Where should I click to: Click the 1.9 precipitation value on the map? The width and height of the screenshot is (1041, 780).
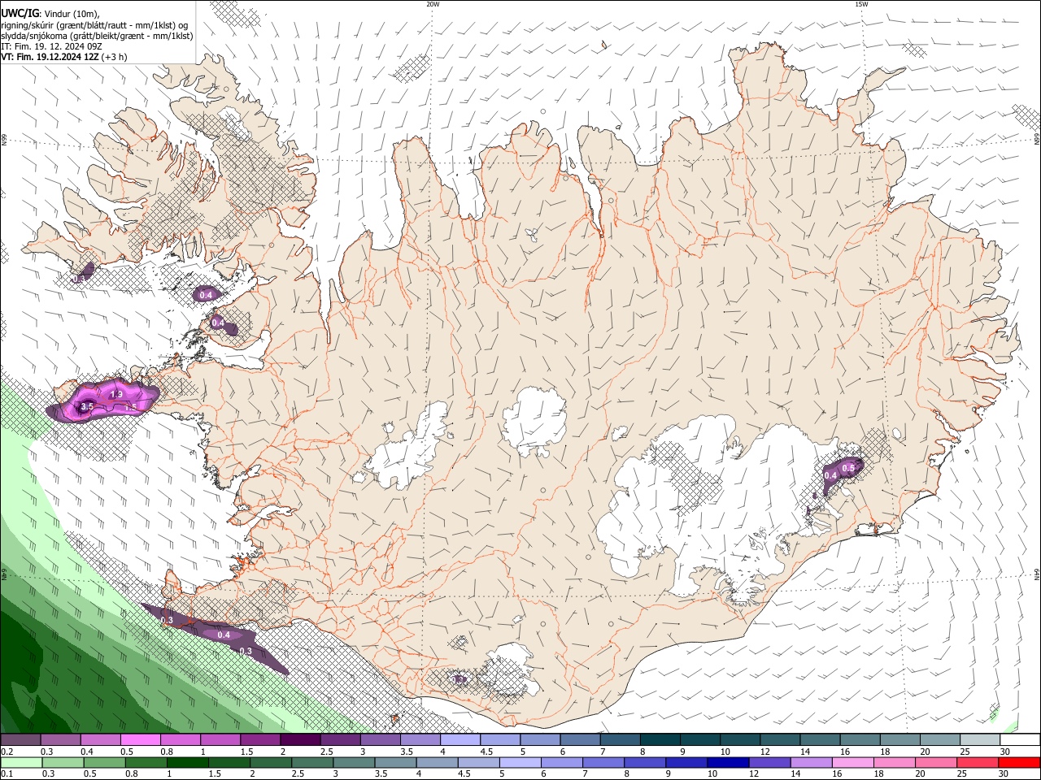tap(116, 395)
